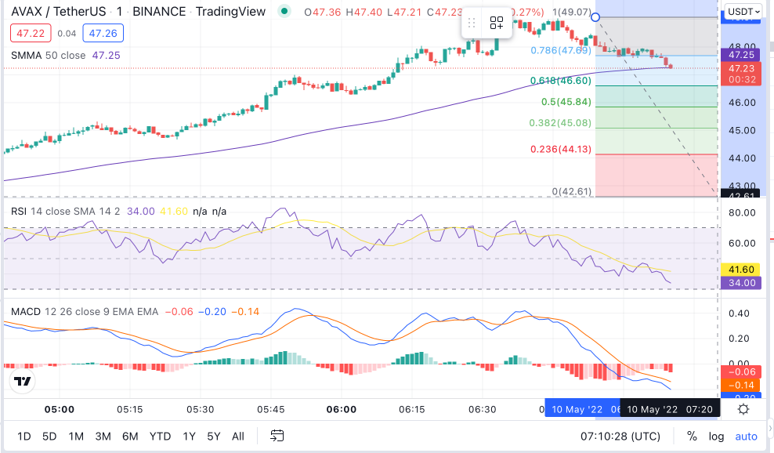Click the red -0.06 MACD histogram axis label
The height and width of the screenshot is (453, 774).
[x=741, y=372]
